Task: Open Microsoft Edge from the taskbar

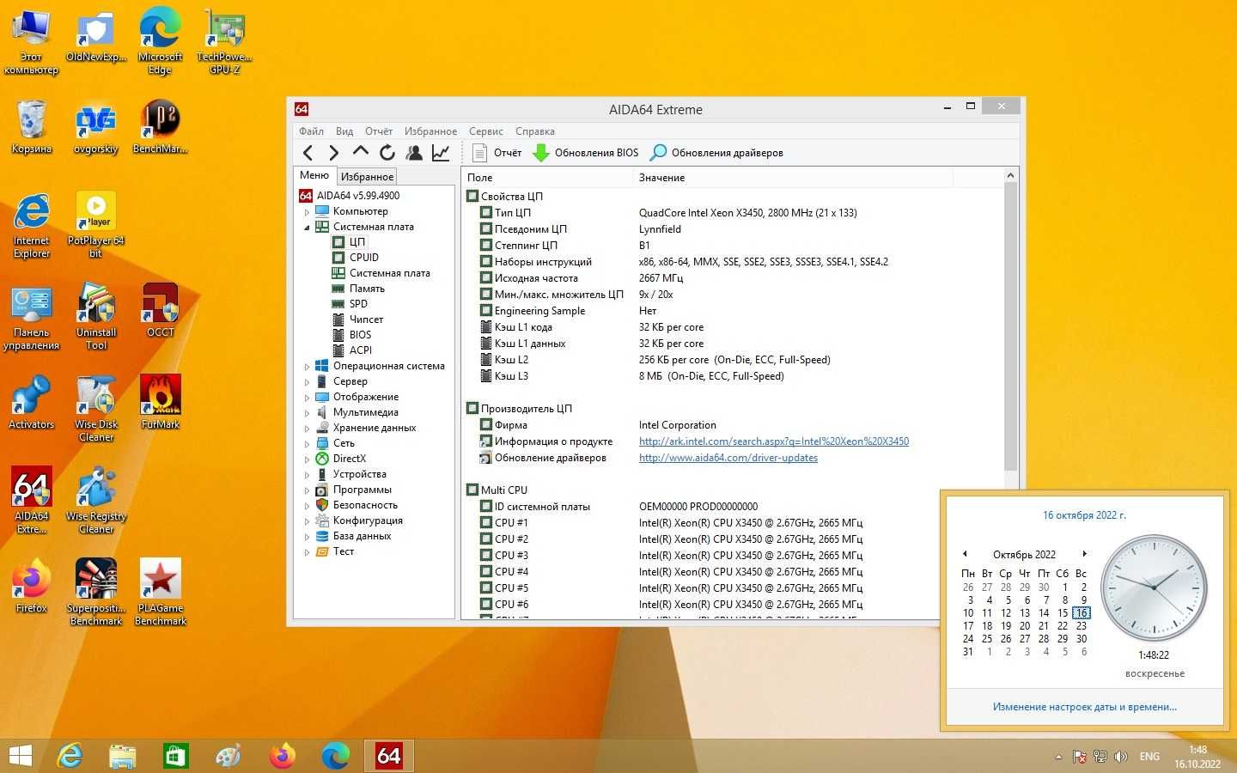Action: [335, 756]
